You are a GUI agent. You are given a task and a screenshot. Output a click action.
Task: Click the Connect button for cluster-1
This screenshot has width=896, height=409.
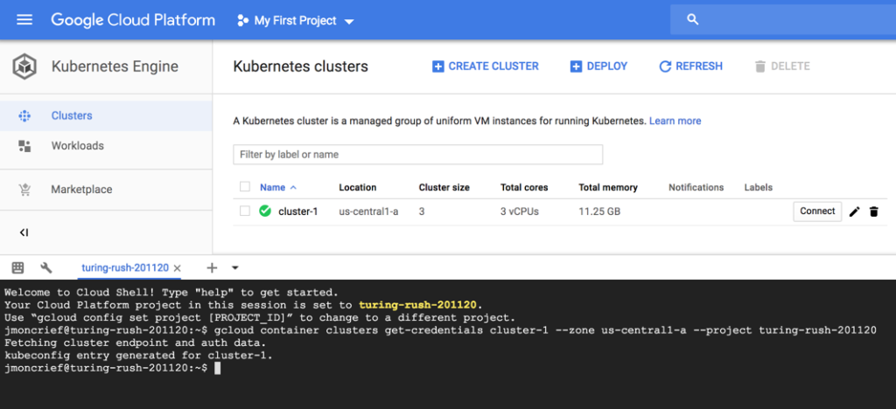pos(817,211)
